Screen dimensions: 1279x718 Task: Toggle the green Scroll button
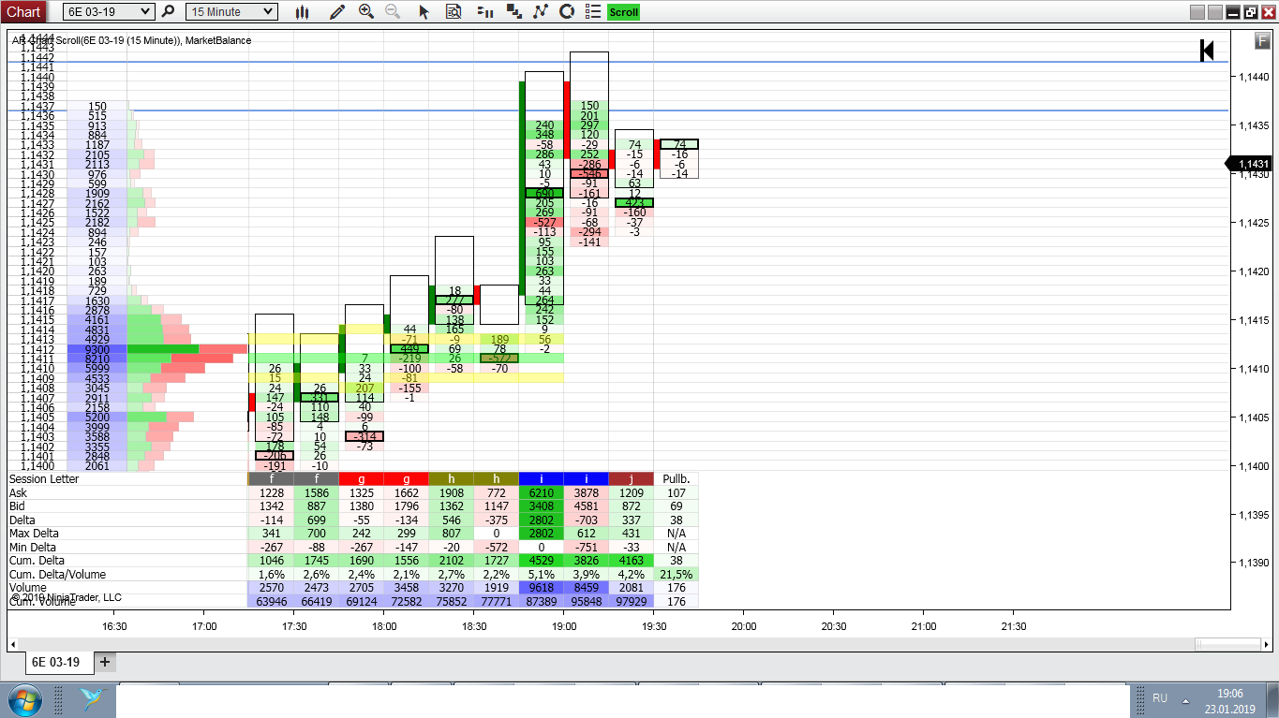pos(623,12)
